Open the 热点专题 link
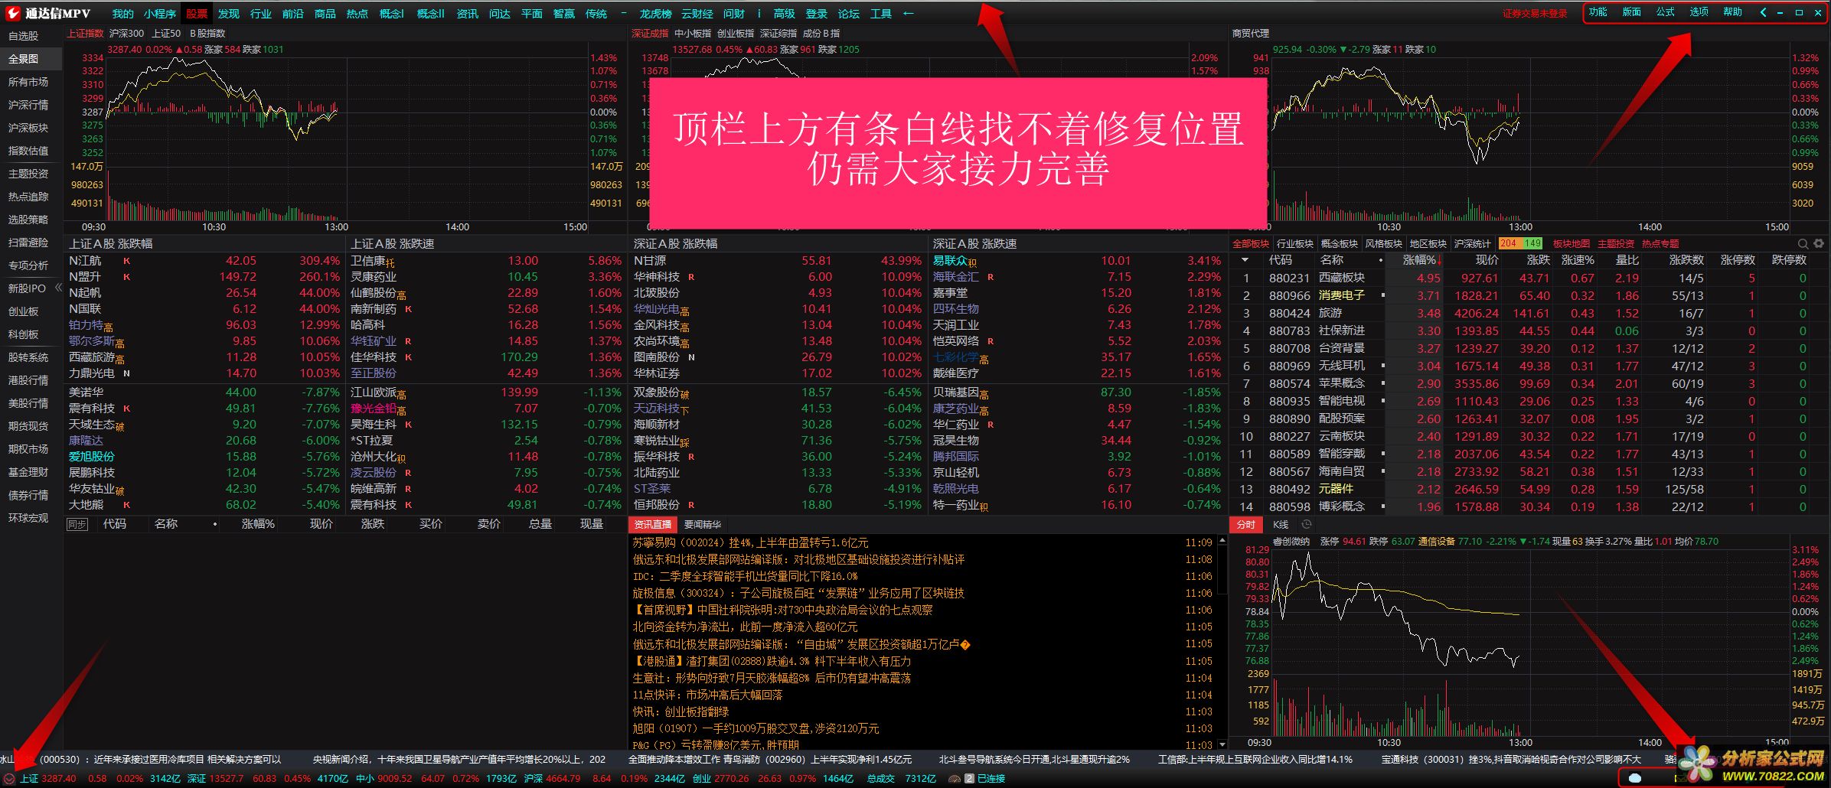 (x=1660, y=243)
